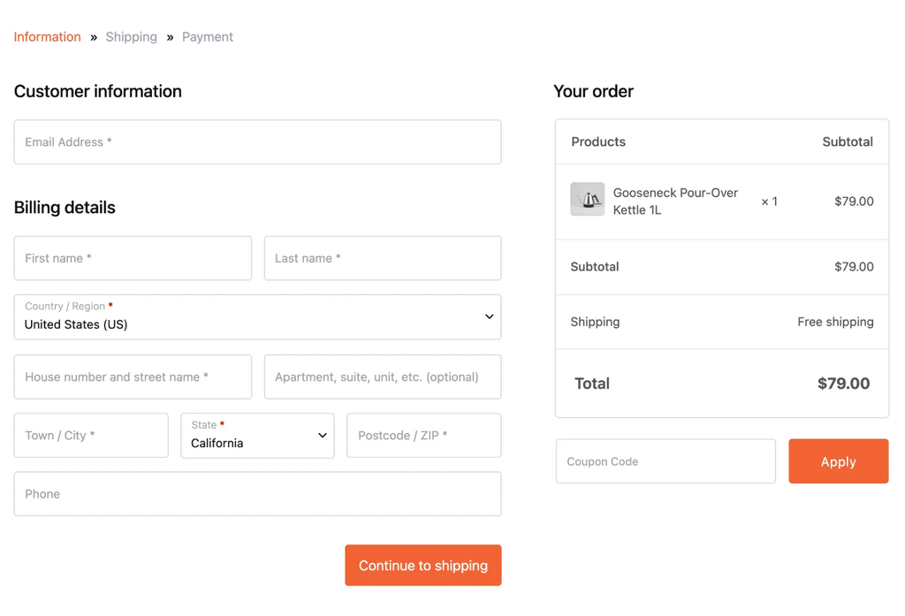Go to the Shipping breadcrumb step
The width and height of the screenshot is (905, 616).
pyautogui.click(x=131, y=37)
